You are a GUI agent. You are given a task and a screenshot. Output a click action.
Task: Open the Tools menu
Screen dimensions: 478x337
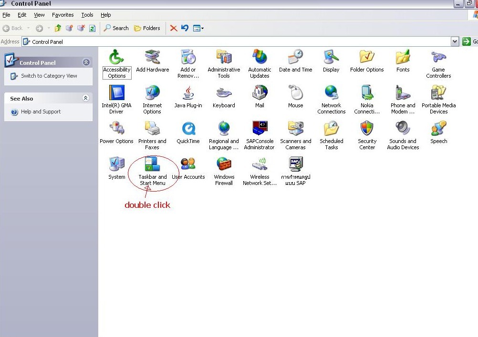click(x=87, y=15)
